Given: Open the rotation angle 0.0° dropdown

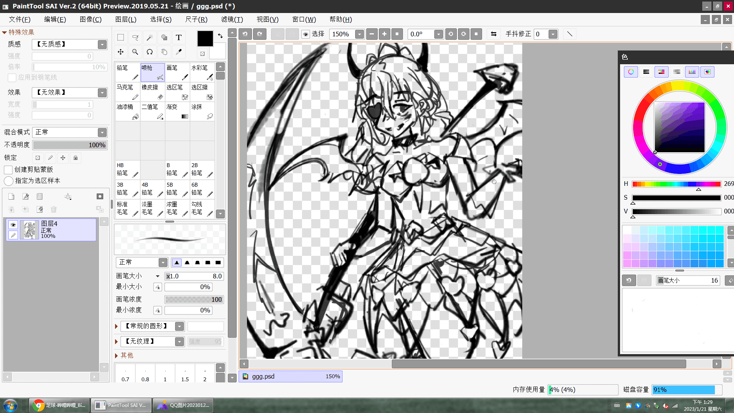Looking at the screenshot, I should [438, 34].
